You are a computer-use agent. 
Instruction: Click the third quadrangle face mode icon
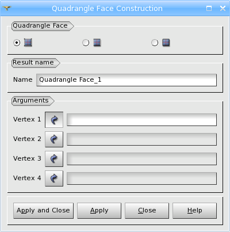[x=166, y=43]
